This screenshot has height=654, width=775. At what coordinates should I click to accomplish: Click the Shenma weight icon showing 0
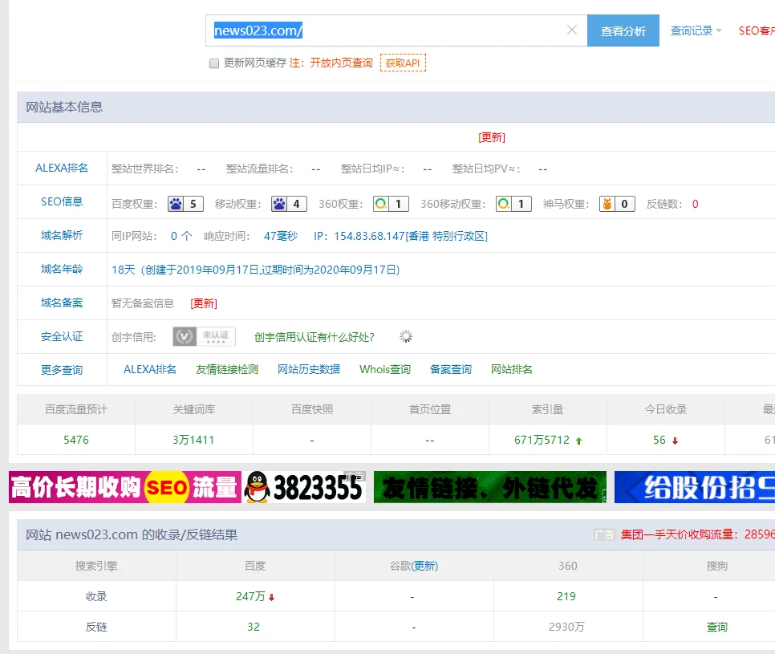(x=617, y=204)
